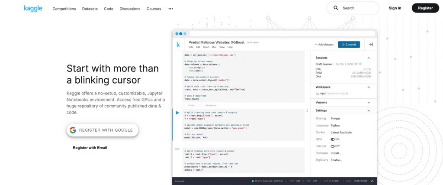Click Register with Google button
The height and width of the screenshot is (185, 443).
tap(102, 130)
